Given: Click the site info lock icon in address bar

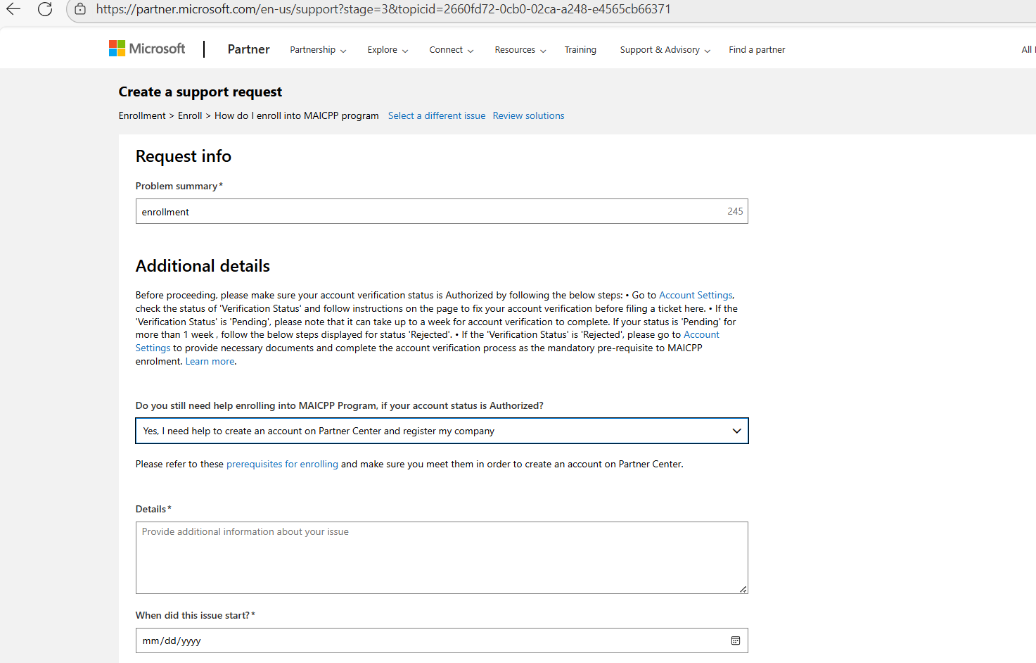Looking at the screenshot, I should point(80,9).
